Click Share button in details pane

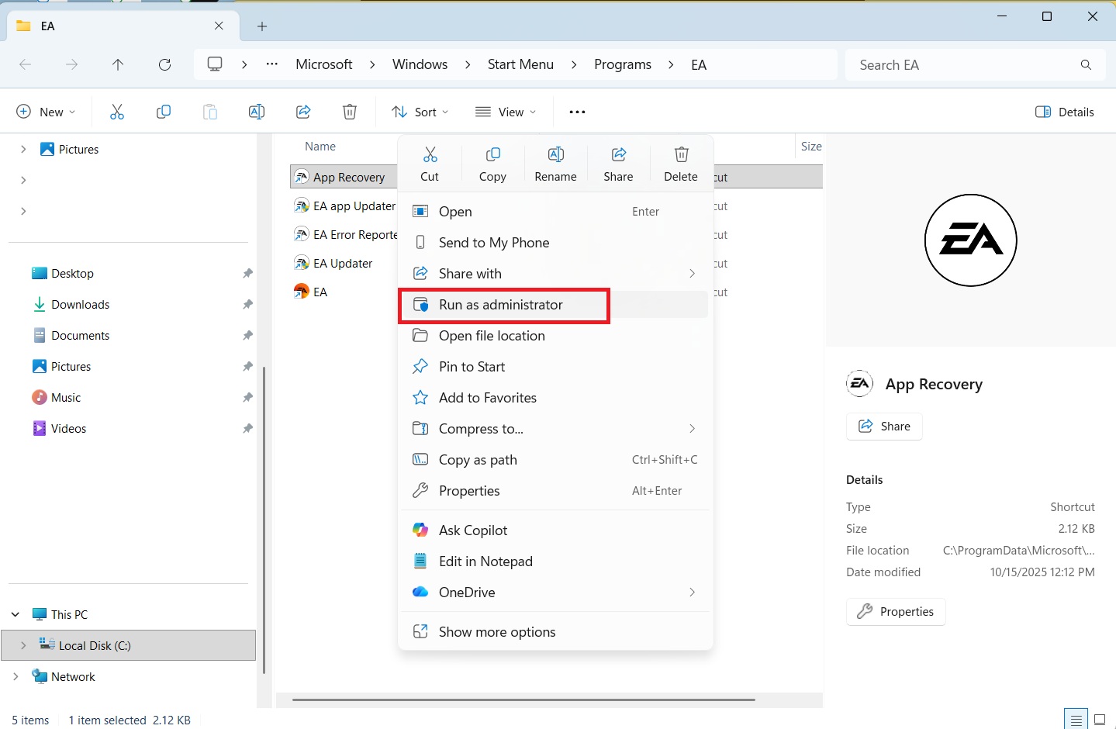point(884,427)
